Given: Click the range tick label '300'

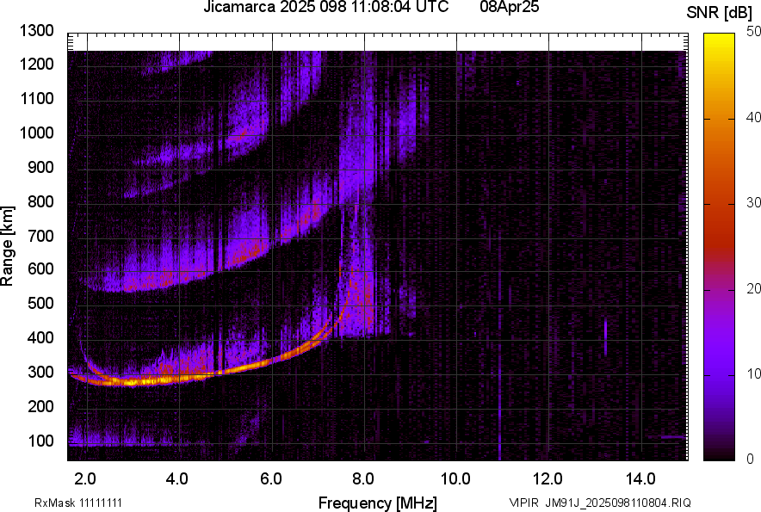Looking at the screenshot, I should pyautogui.click(x=40, y=373).
